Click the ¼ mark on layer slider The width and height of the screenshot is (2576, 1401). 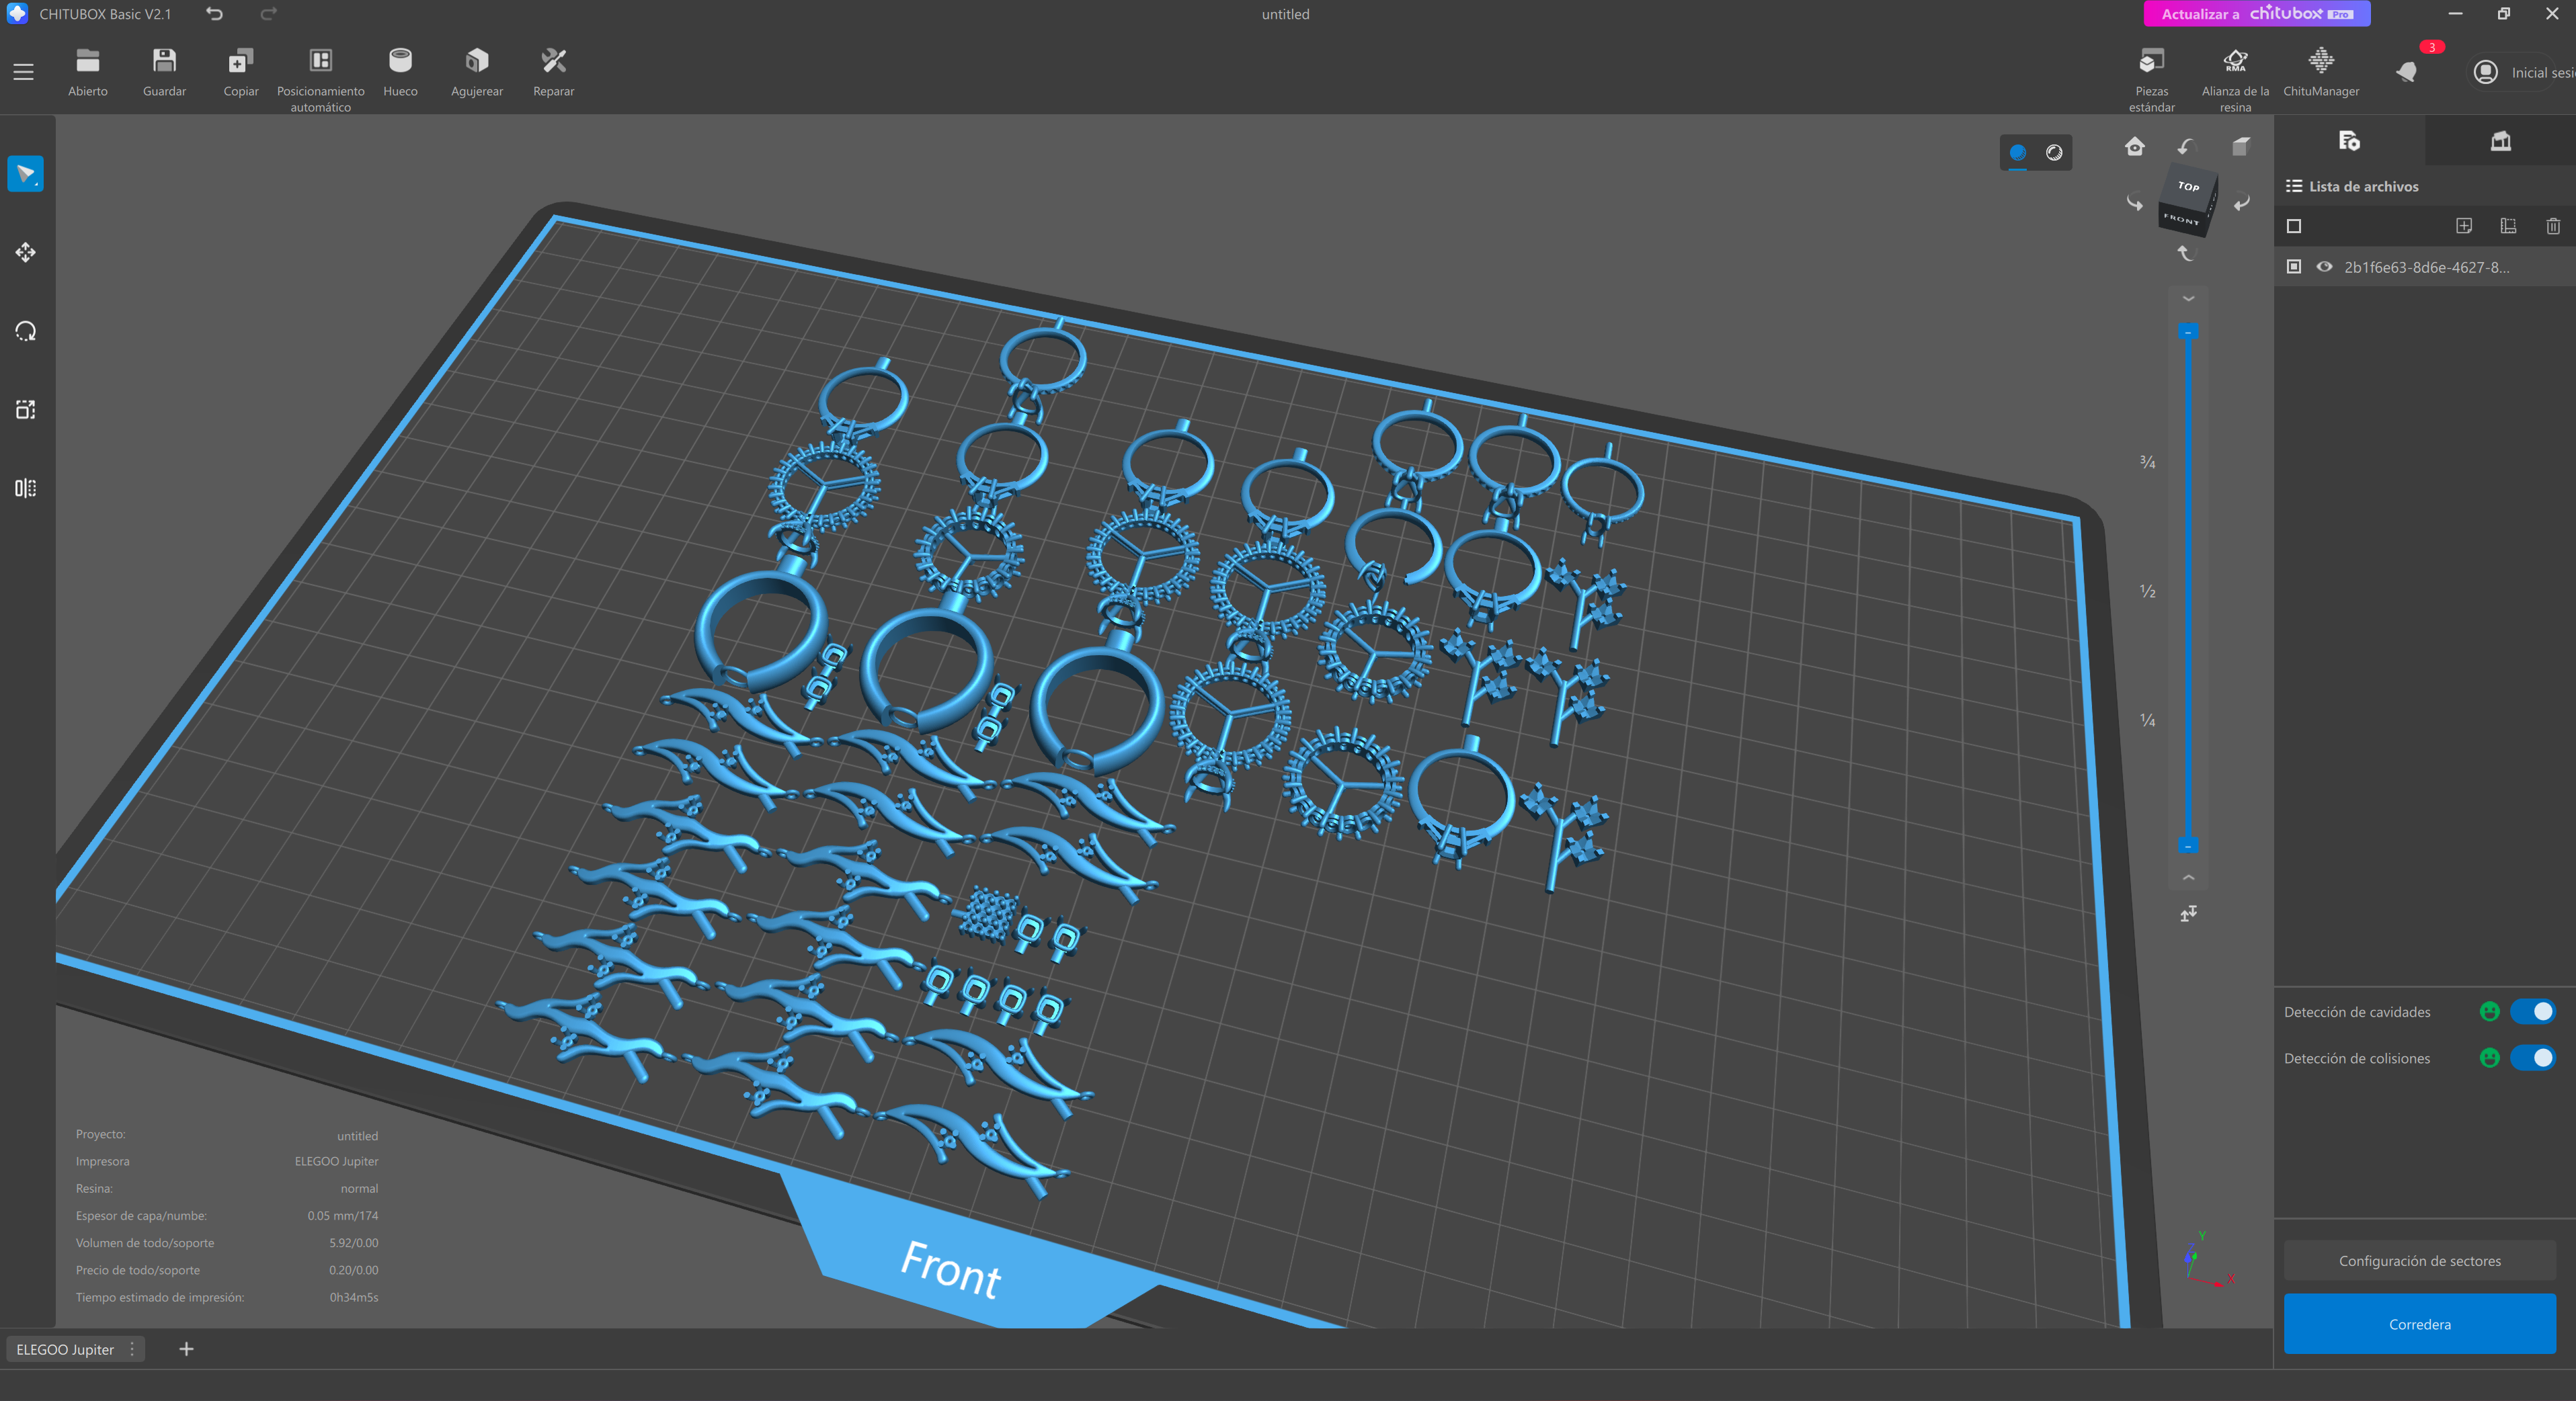pos(2147,720)
